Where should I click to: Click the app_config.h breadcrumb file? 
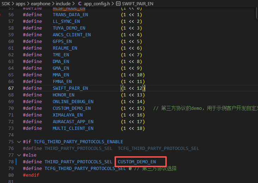pyautogui.click(x=97, y=4)
